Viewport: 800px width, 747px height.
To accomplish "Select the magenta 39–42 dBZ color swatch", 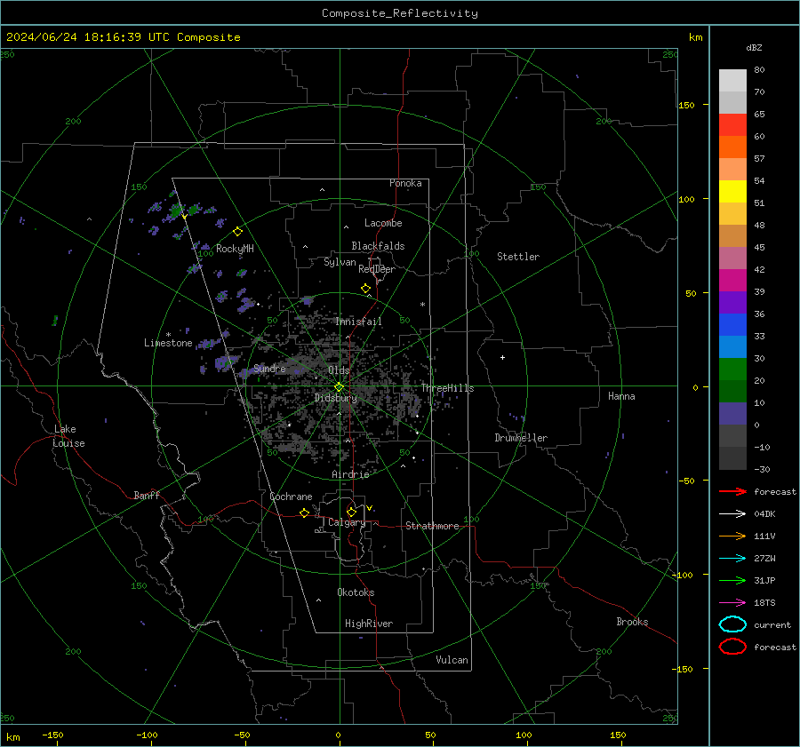I will tap(732, 281).
